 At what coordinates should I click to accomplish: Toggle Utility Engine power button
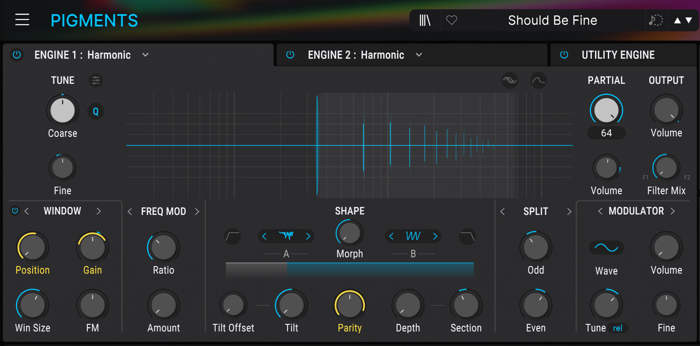tap(564, 55)
